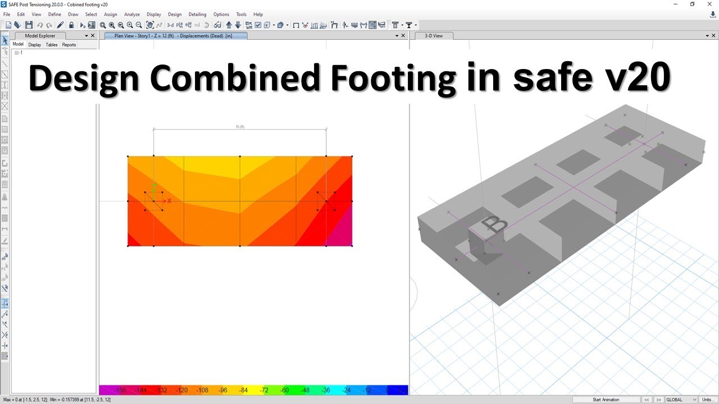Viewport: 719px width, 404px height.
Task: Click the Run Analysis play icon
Action: pos(83,25)
